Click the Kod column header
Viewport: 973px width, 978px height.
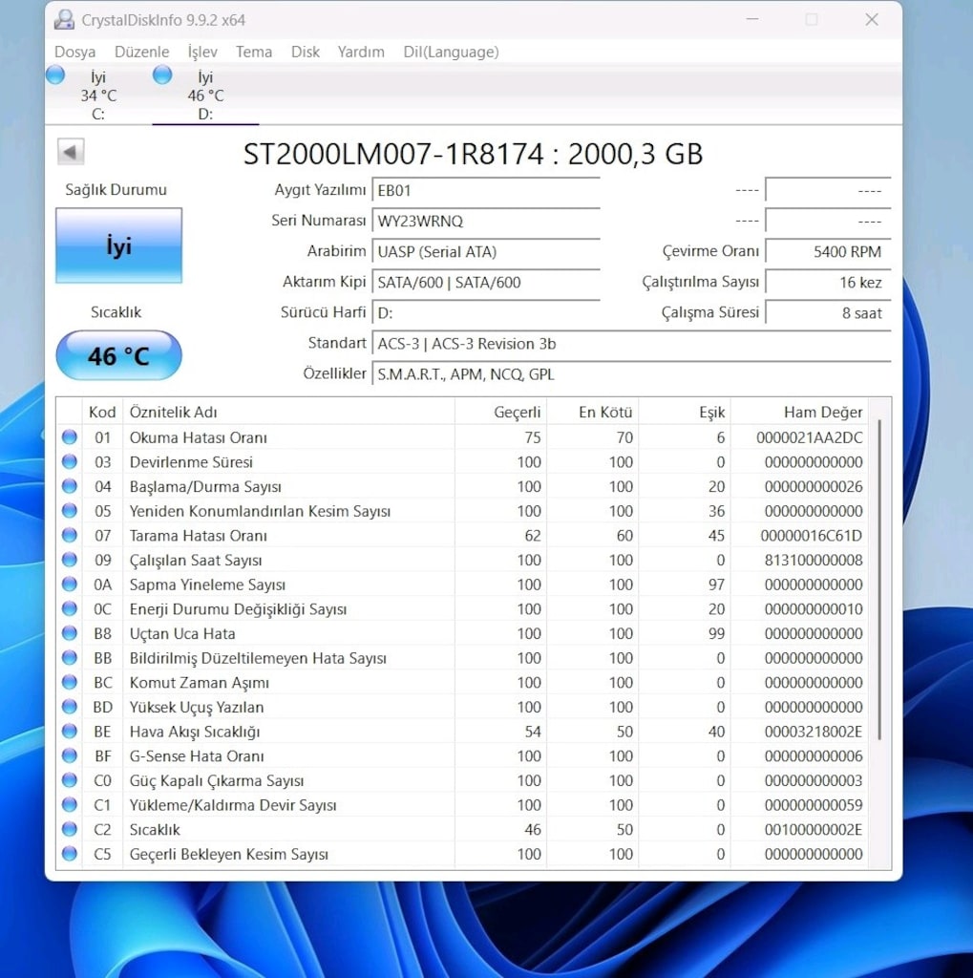[x=101, y=412]
